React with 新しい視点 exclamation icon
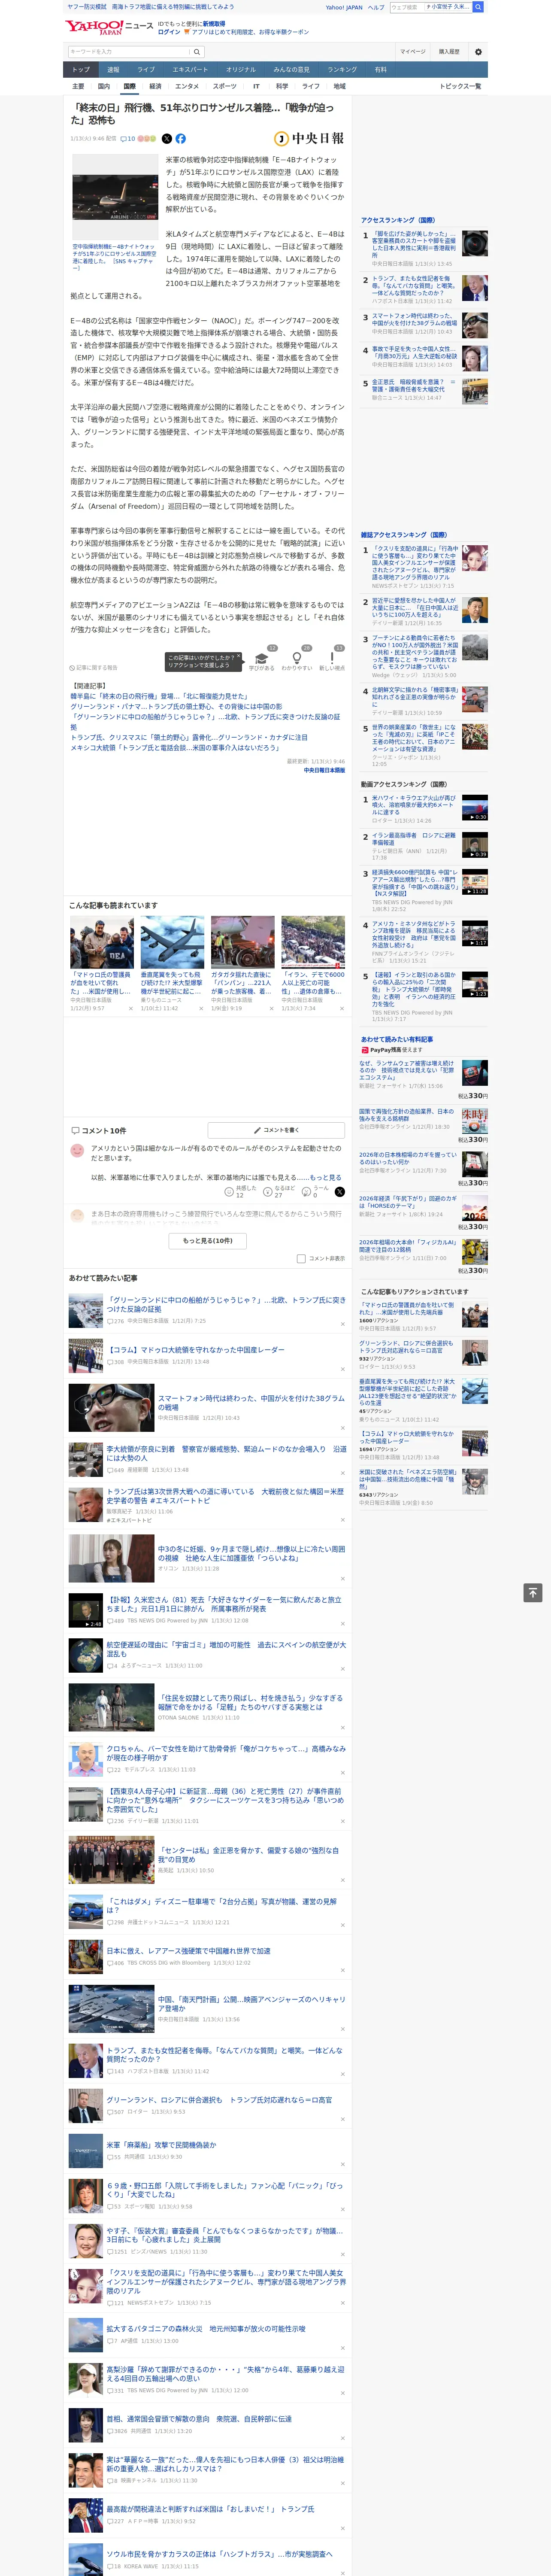Viewport: 551px width, 2576px height. tap(332, 658)
